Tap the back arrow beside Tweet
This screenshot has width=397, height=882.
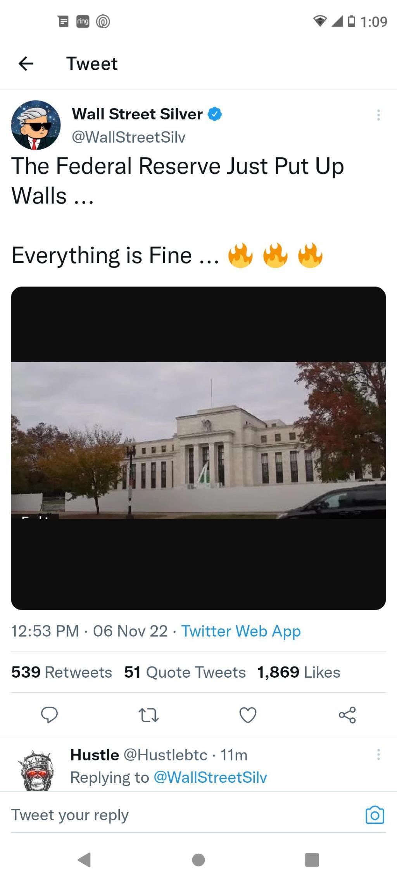(x=26, y=64)
